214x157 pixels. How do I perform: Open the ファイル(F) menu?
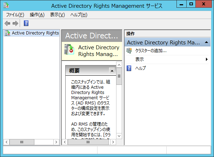pos(15,15)
